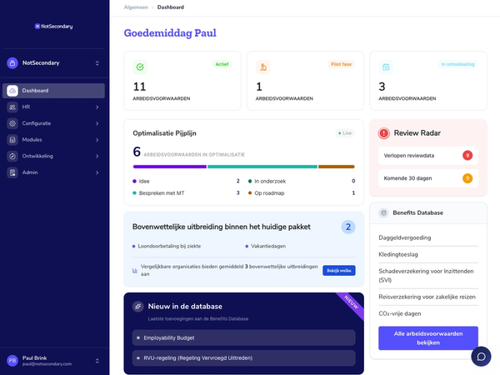Click the Configuratie gear icon
This screenshot has height=375, width=500.
coord(12,123)
